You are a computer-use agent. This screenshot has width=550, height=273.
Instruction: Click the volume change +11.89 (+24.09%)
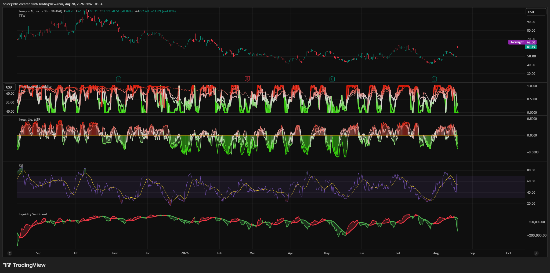tap(163, 11)
